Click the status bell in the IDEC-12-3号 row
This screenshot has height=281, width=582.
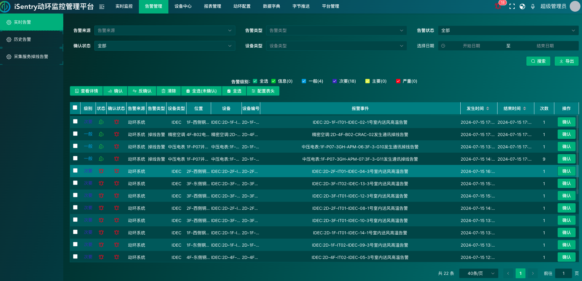coord(101,196)
